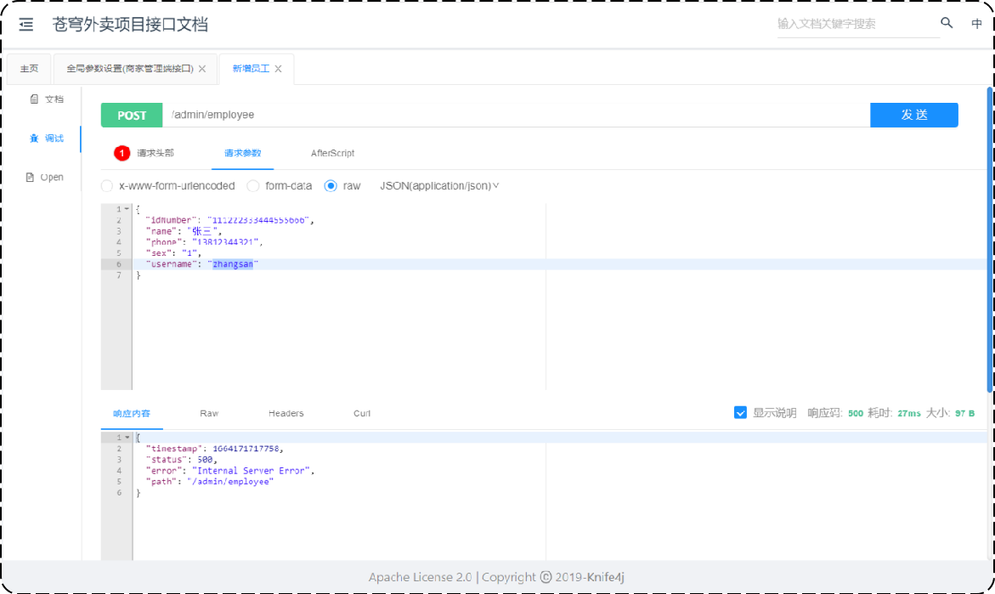The height and width of the screenshot is (594, 995).
Task: Select form-data radio option
Action: [253, 186]
